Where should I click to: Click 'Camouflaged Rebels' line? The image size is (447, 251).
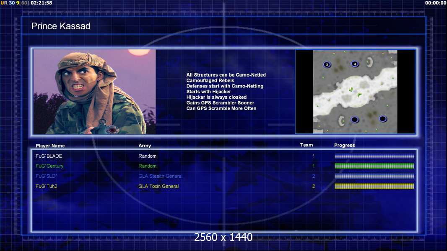pyautogui.click(x=211, y=80)
